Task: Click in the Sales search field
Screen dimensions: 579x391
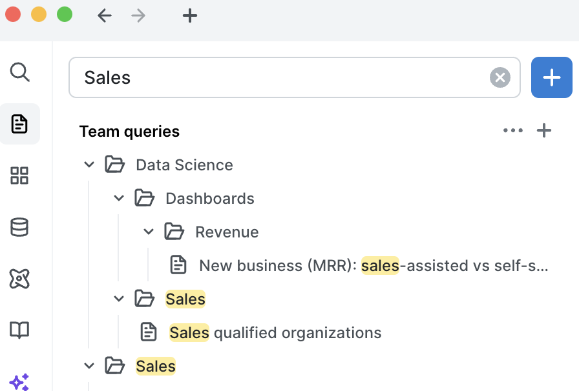Action: [284, 78]
